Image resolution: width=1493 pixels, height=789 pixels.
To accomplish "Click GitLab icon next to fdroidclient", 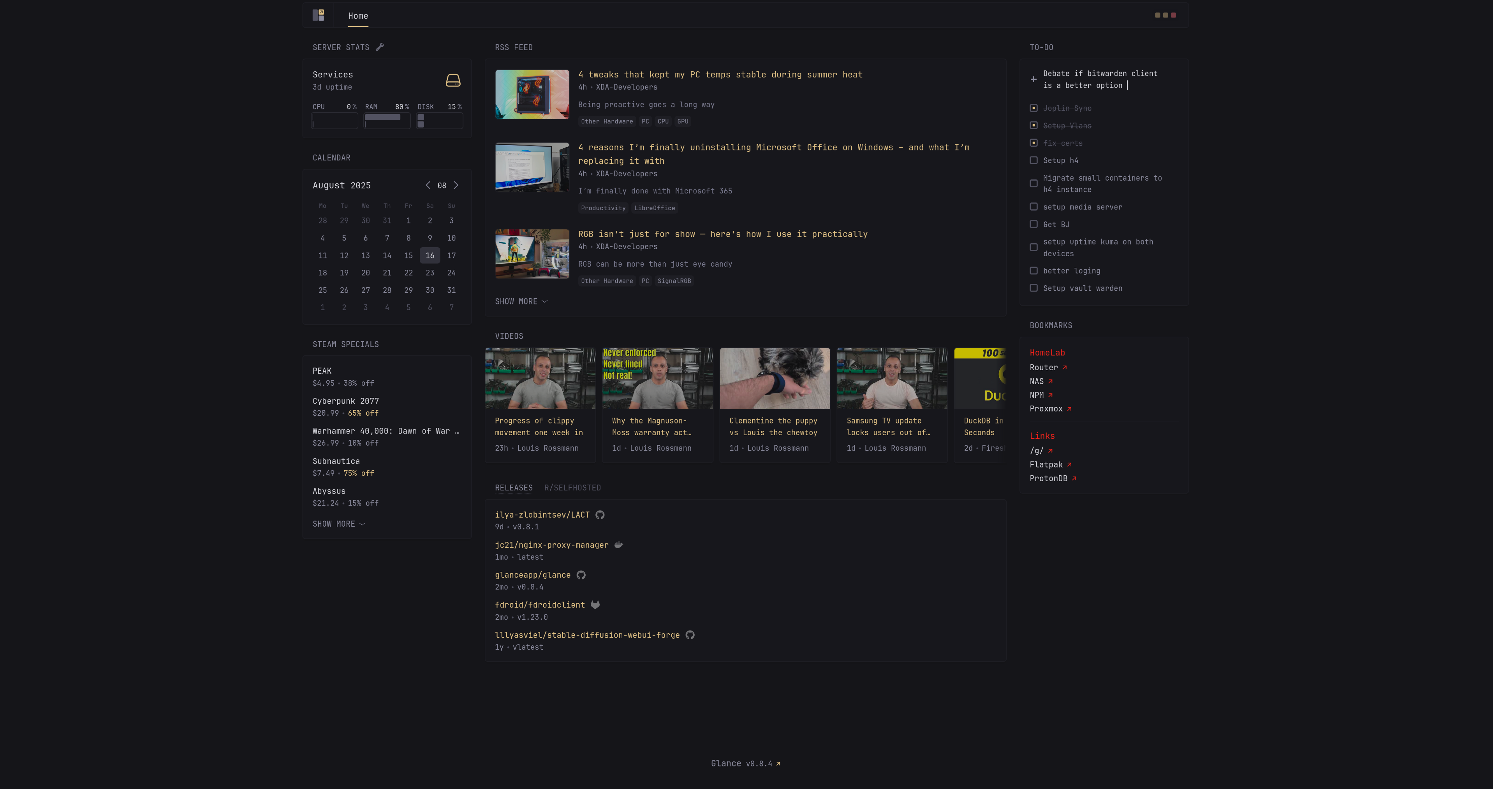I will coord(595,605).
